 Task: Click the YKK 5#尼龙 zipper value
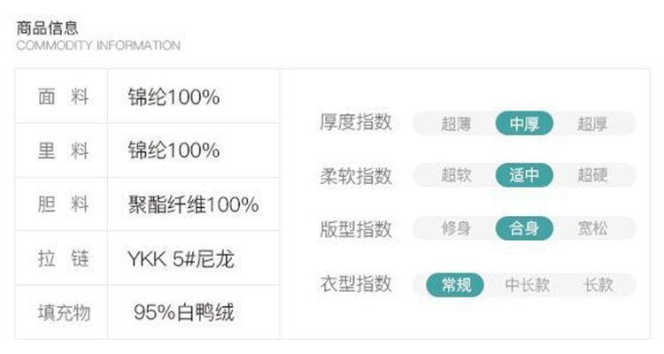181,259
